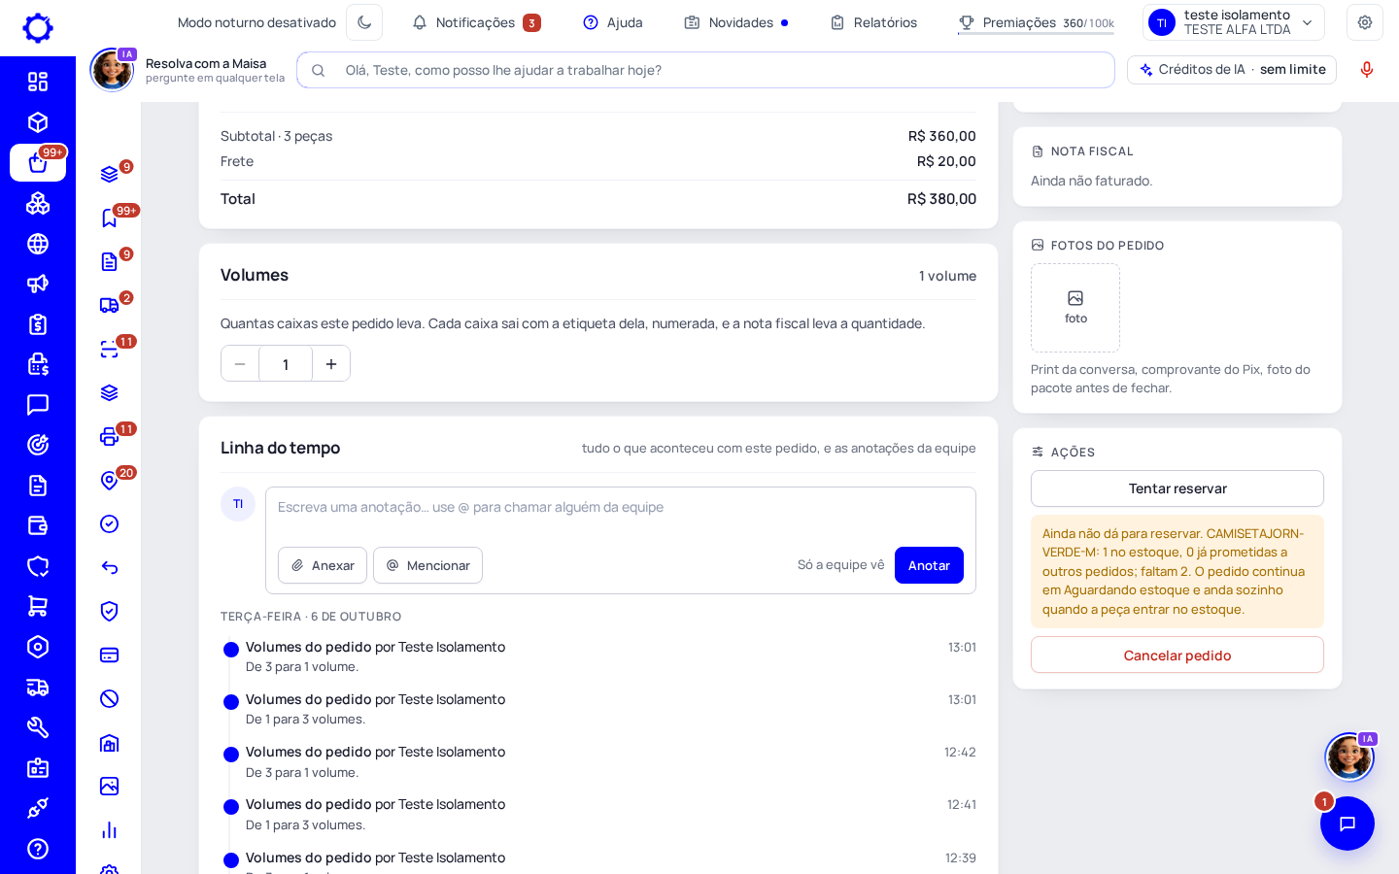Click the Premiações progress bar
Screen dimensions: 1399x874
click(x=1036, y=33)
